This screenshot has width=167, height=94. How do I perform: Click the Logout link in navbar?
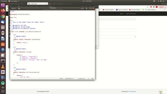click(x=131, y=14)
